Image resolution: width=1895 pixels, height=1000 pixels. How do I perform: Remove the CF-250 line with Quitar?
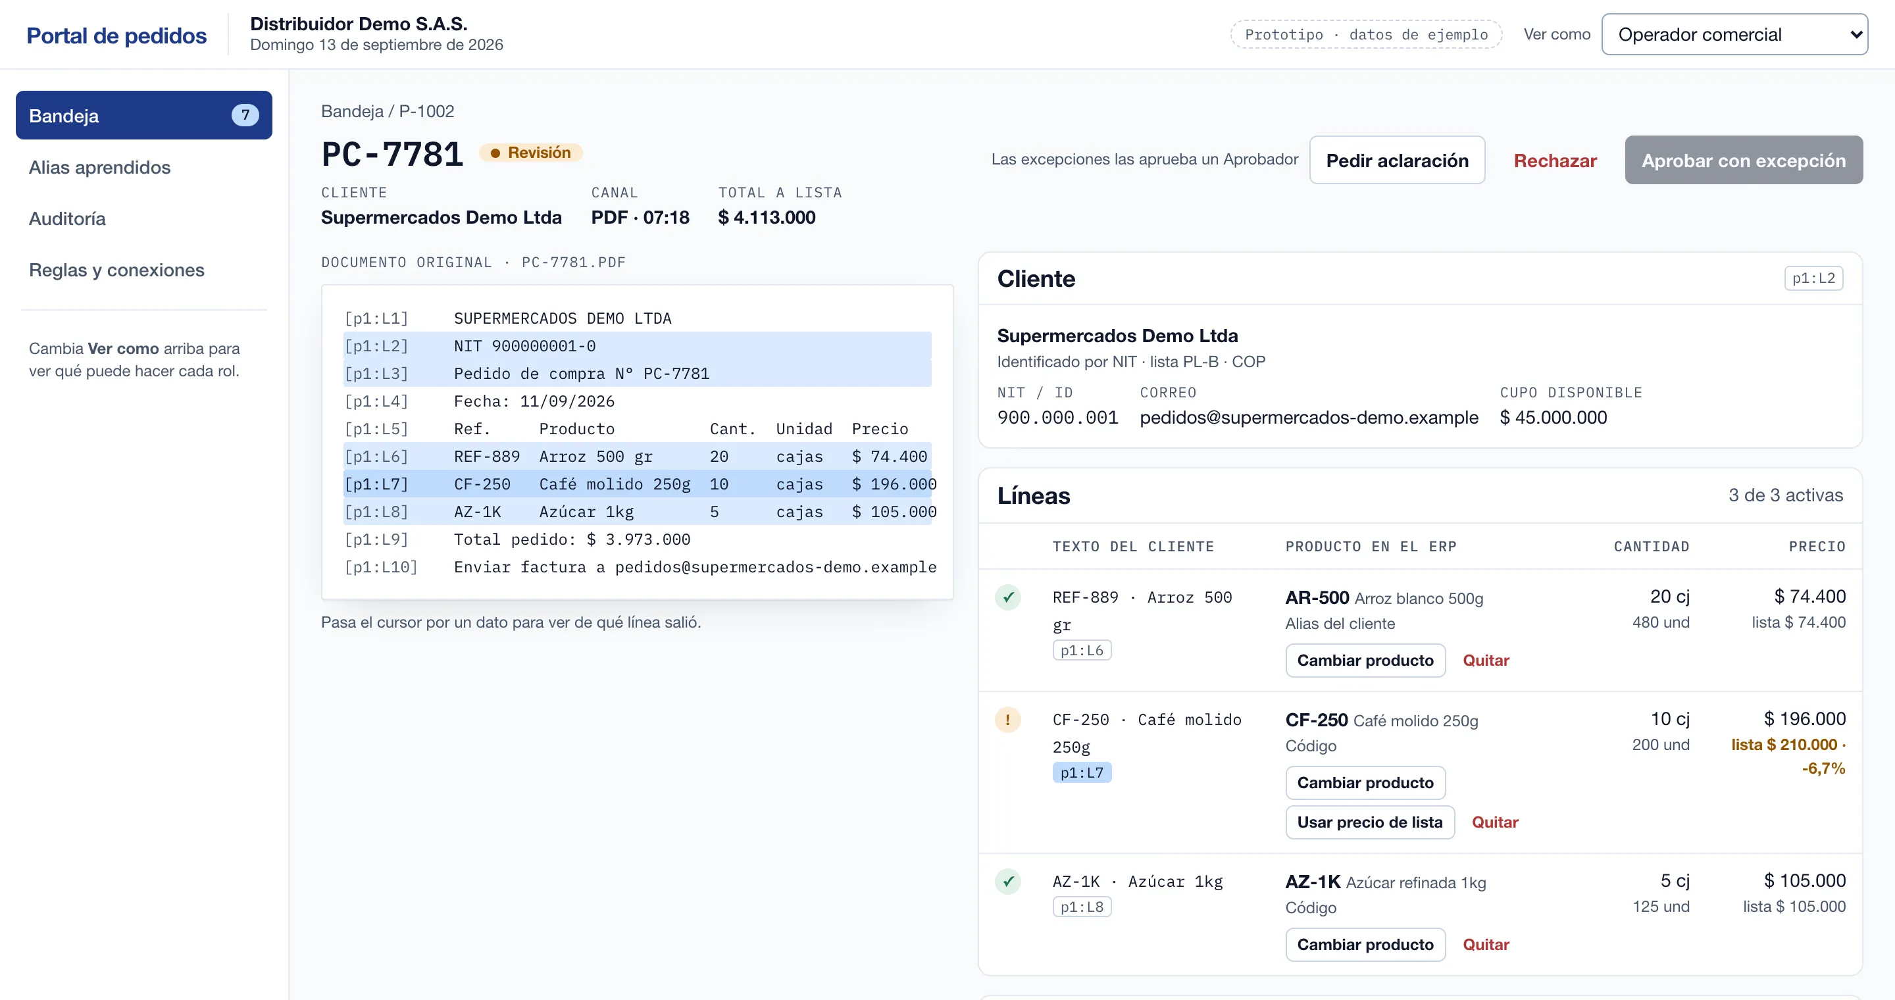[1494, 822]
